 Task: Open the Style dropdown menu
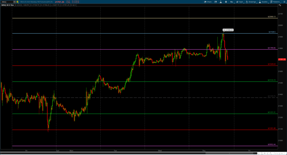tap(240, 2)
